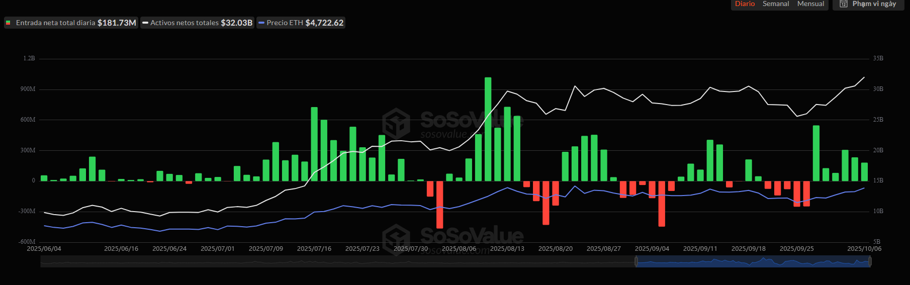This screenshot has width=910, height=285.
Task: Click the 2025/07/23 date label
Action: pos(362,249)
